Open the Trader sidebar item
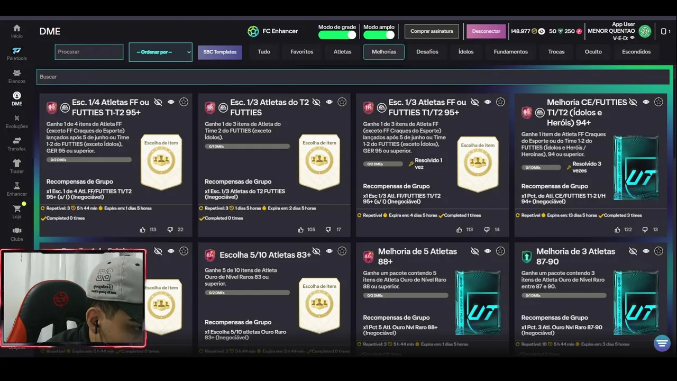 click(17, 167)
